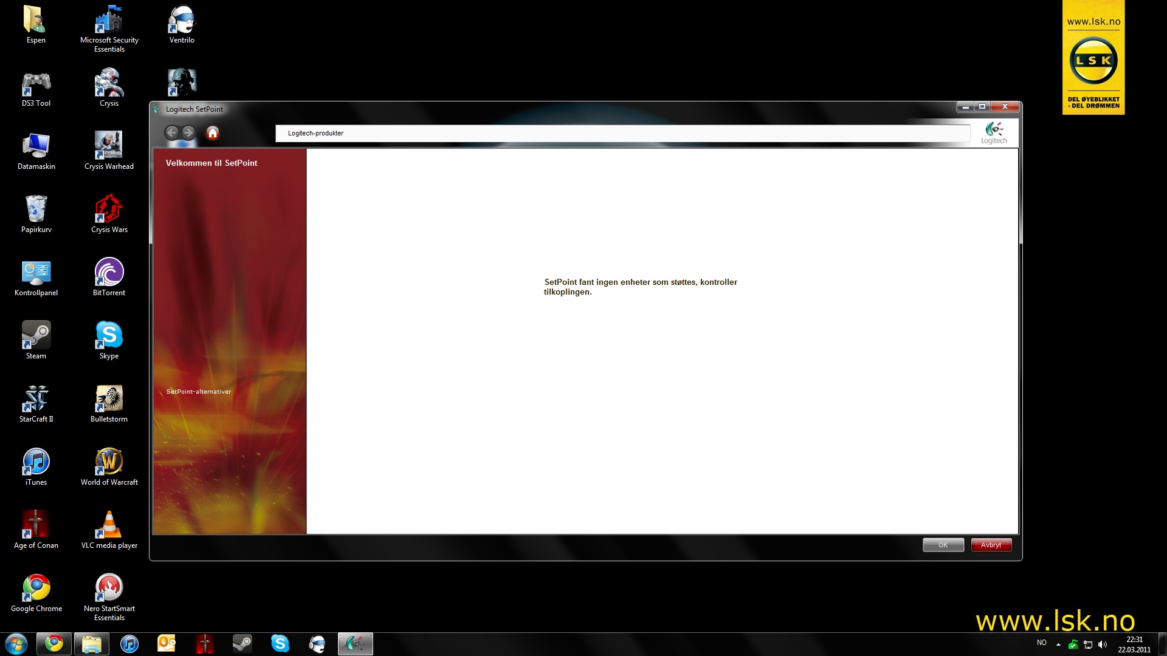Open the Espen folder on desktop
This screenshot has height=656, width=1167.
[36, 25]
